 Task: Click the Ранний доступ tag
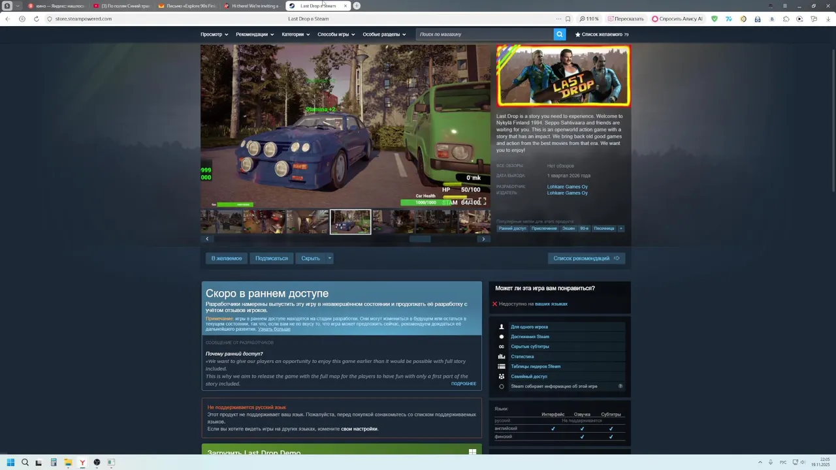(512, 228)
